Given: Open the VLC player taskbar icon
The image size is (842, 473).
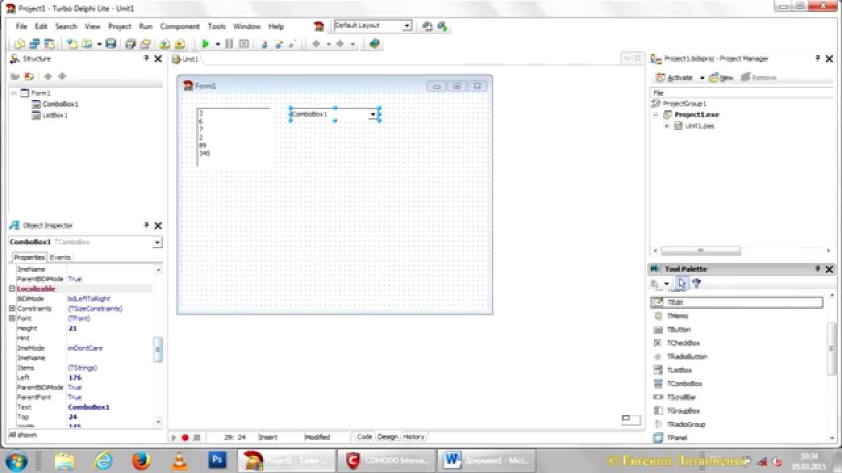Looking at the screenshot, I should tap(179, 460).
